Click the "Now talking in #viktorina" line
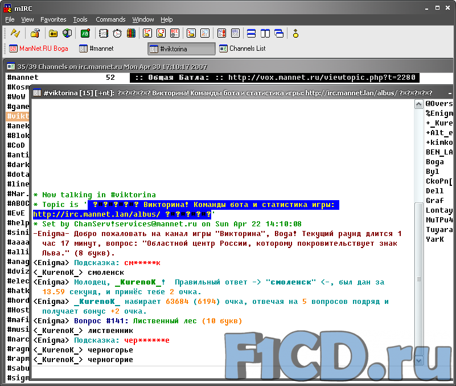 95,194
